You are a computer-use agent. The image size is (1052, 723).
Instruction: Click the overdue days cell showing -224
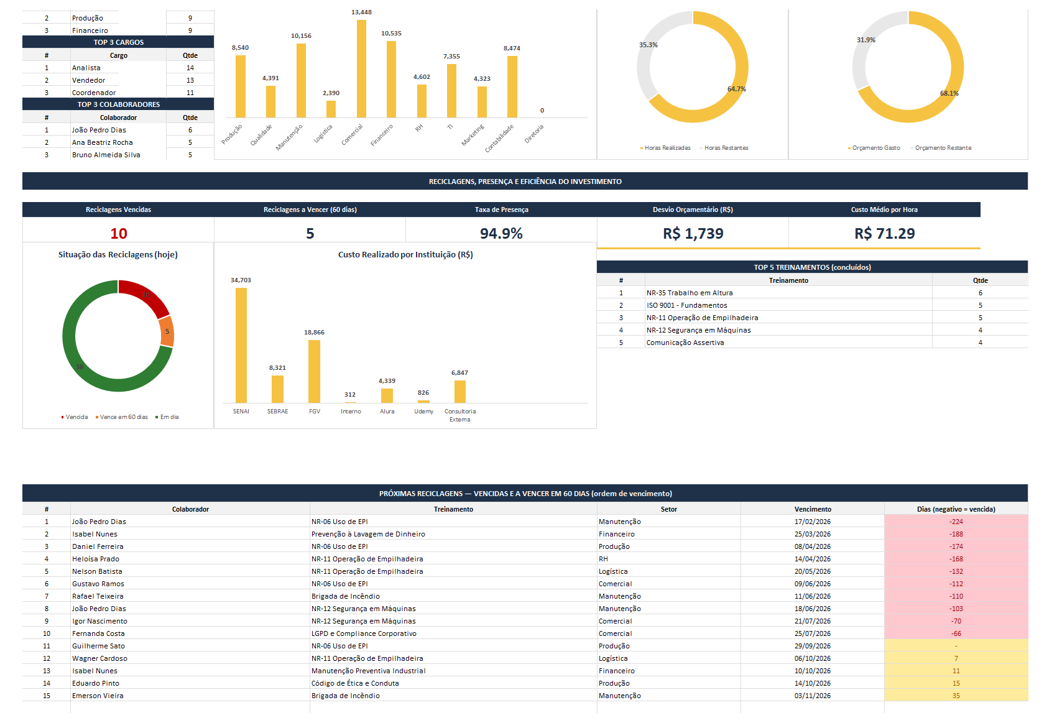click(956, 522)
